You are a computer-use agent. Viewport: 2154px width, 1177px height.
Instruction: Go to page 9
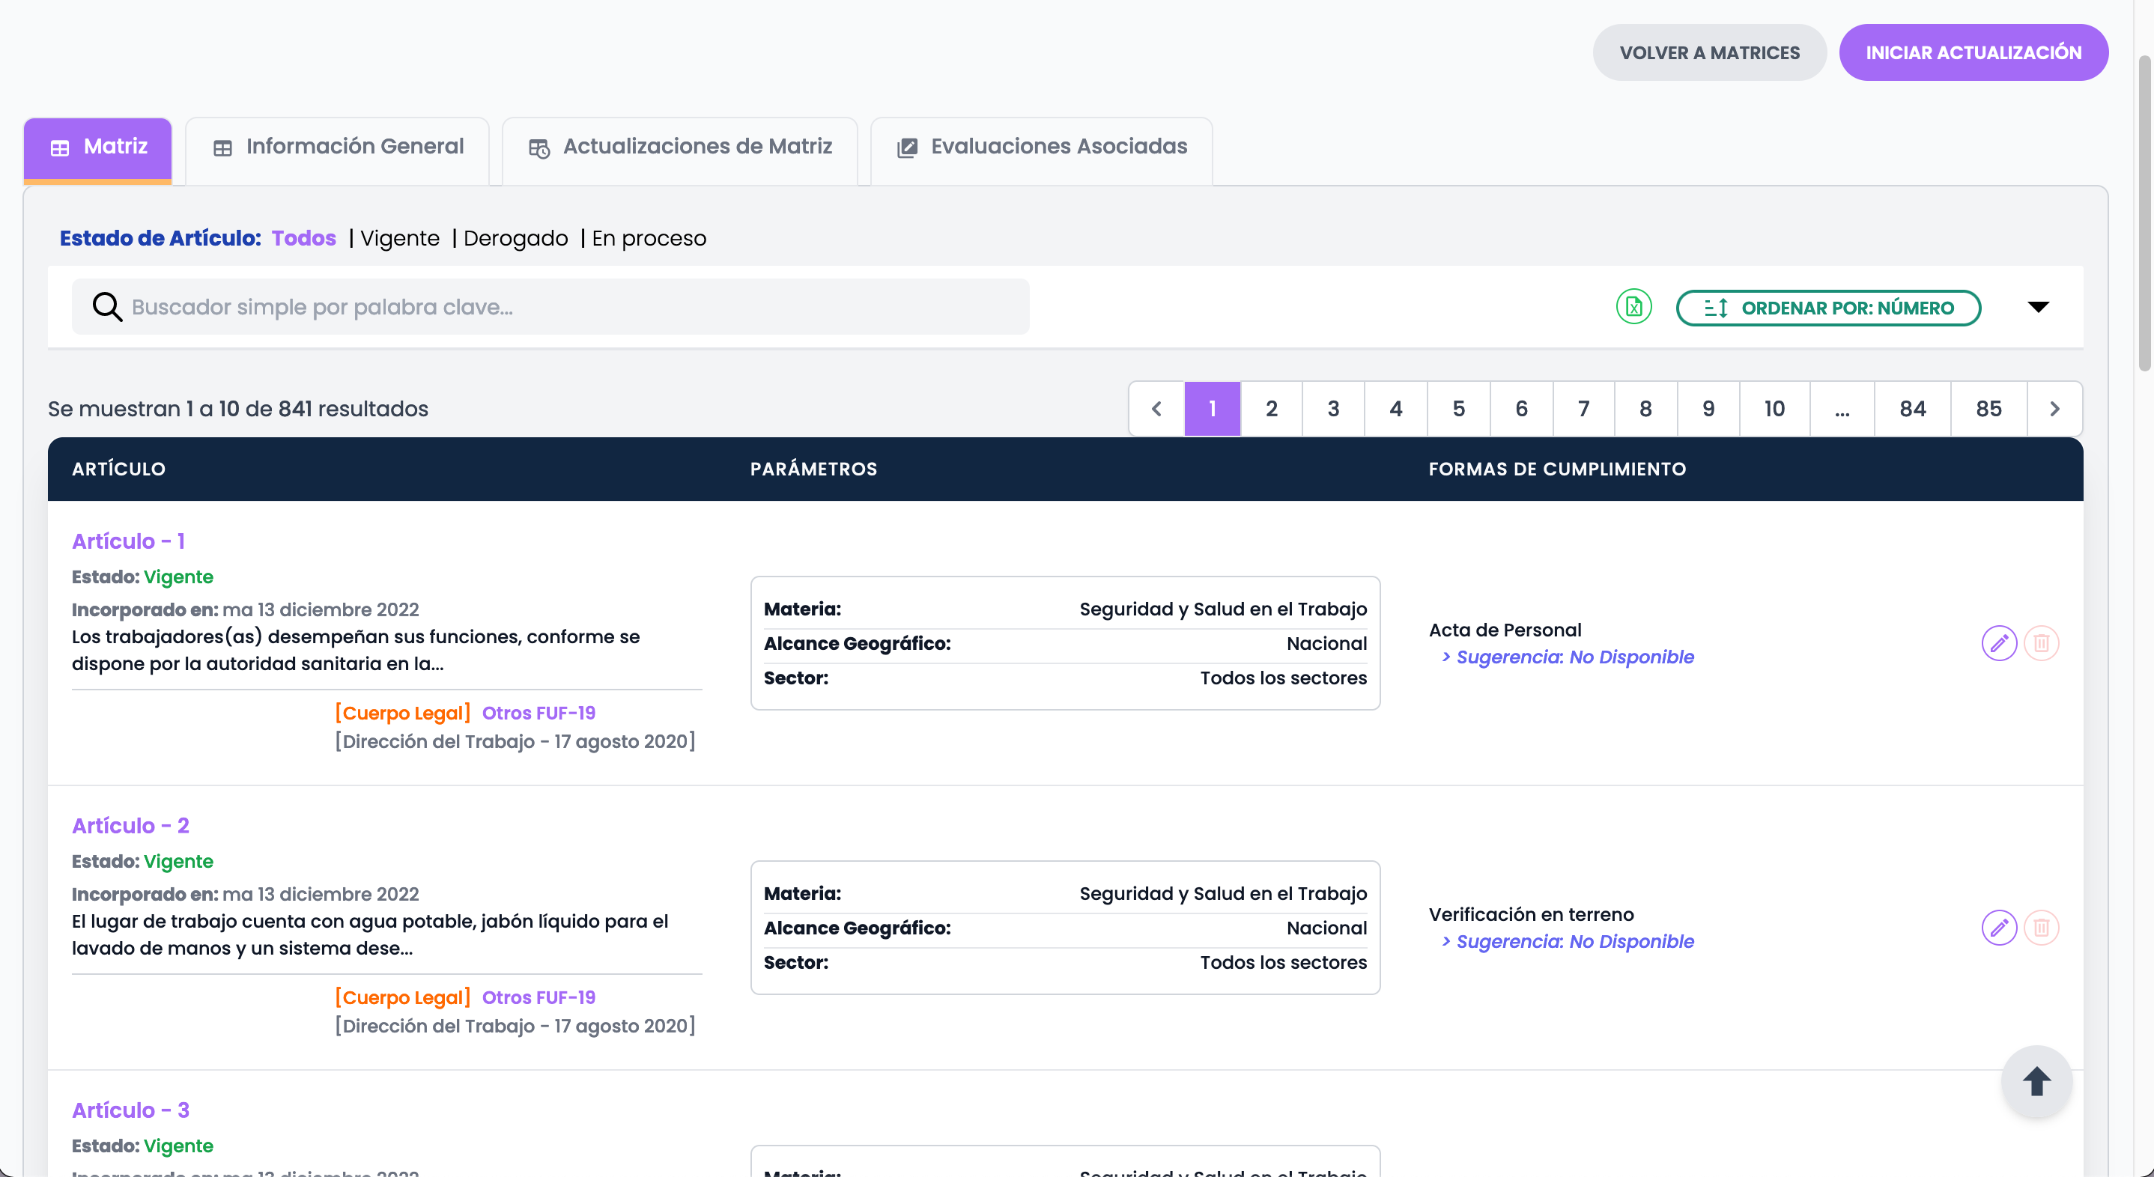pyautogui.click(x=1708, y=409)
